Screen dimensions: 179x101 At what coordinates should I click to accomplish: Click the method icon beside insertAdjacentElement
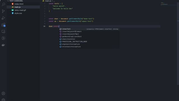(60, 32)
